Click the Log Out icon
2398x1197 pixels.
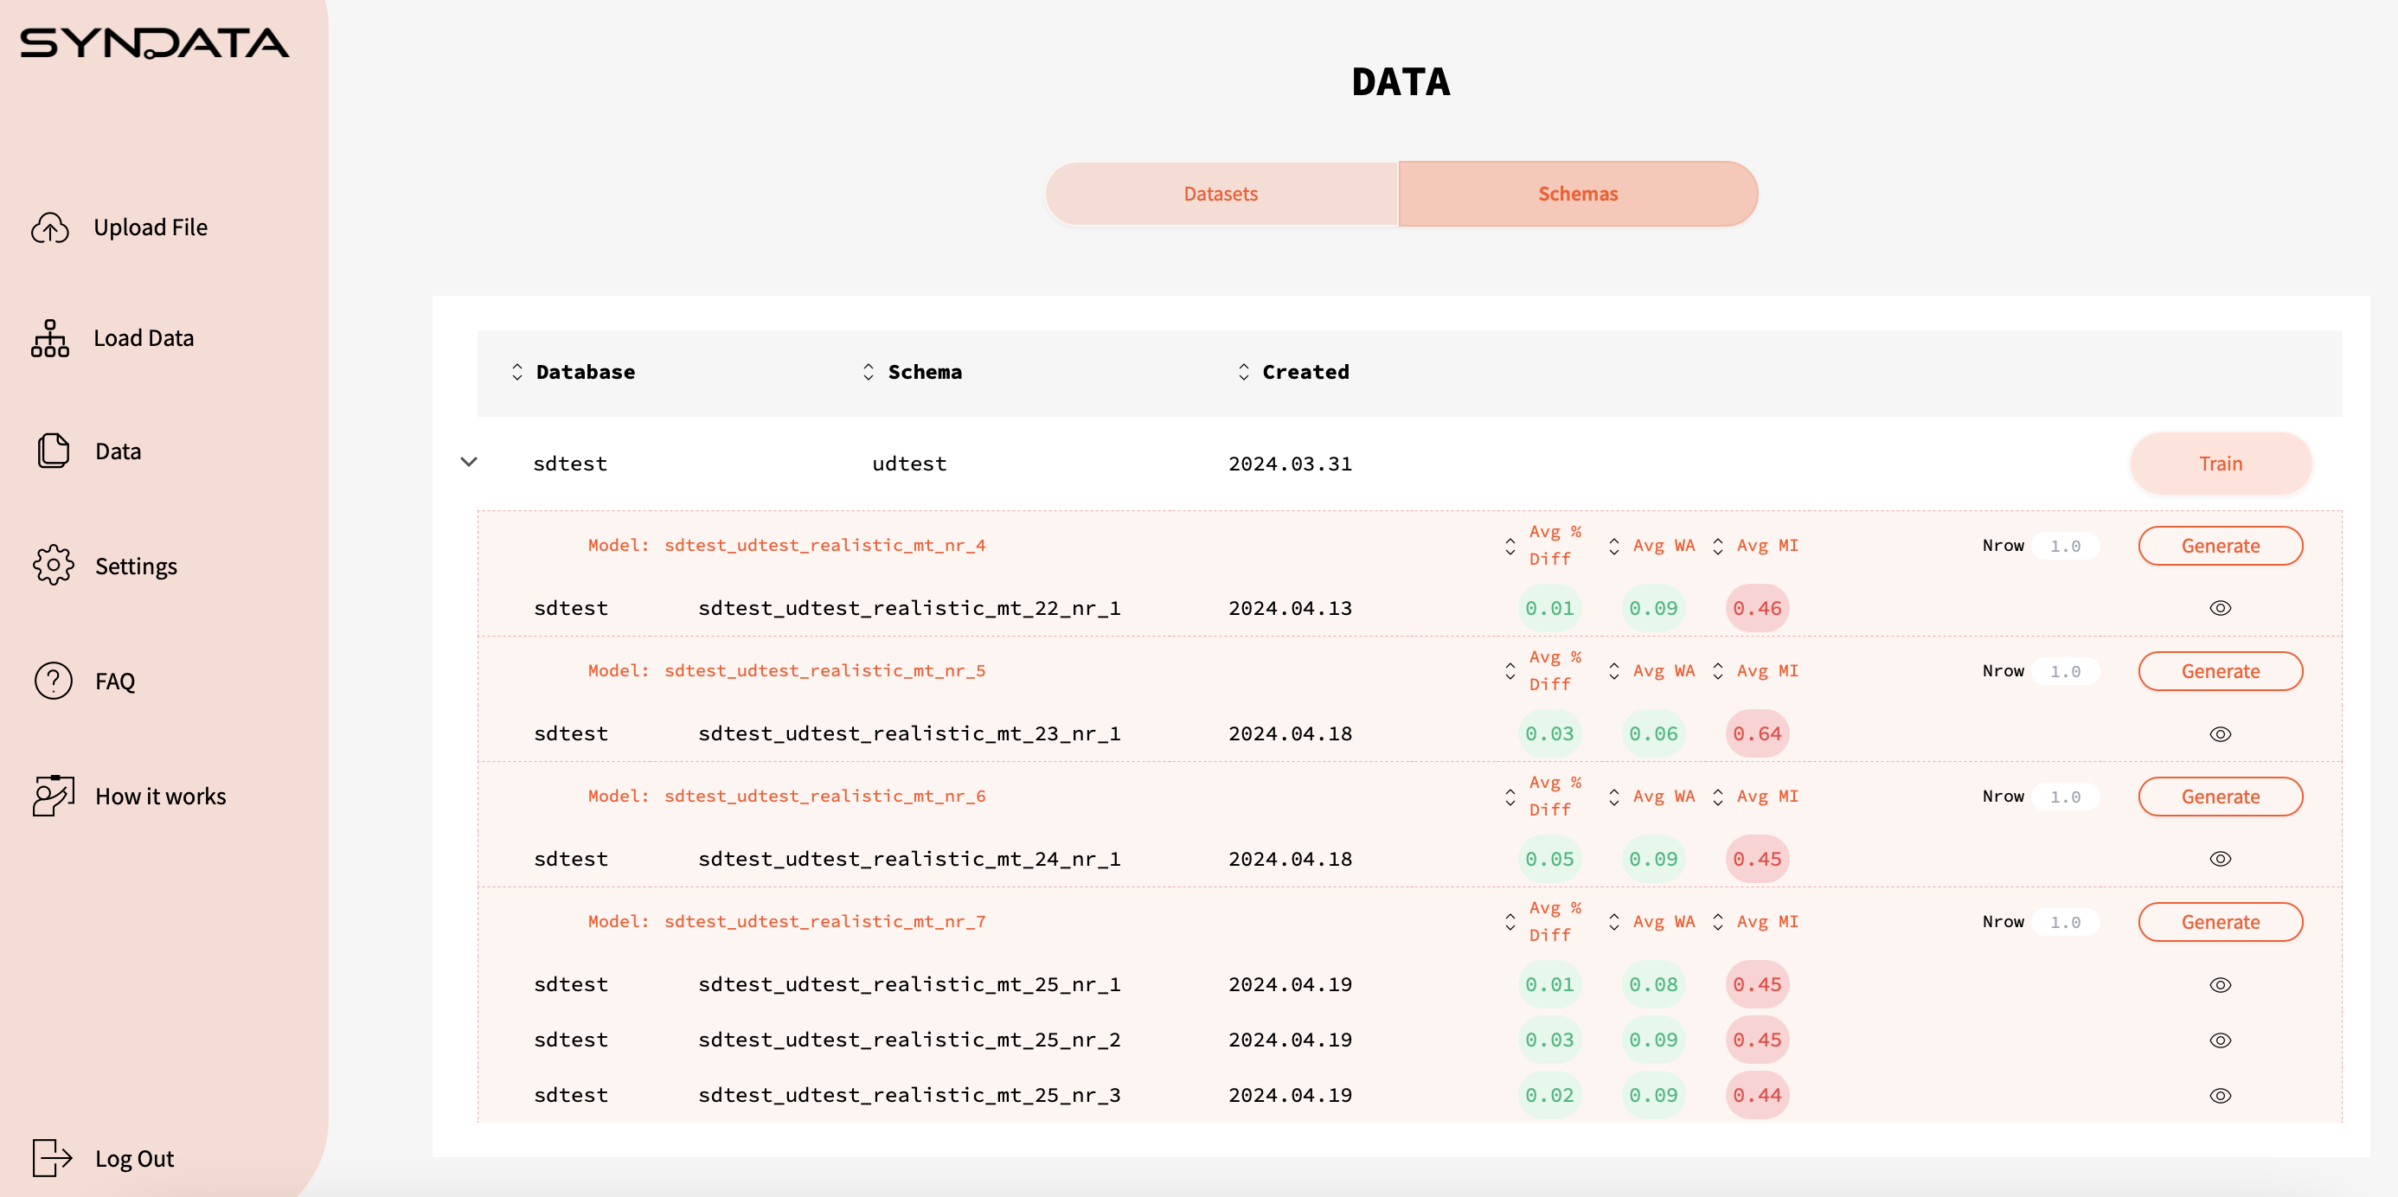coord(52,1158)
